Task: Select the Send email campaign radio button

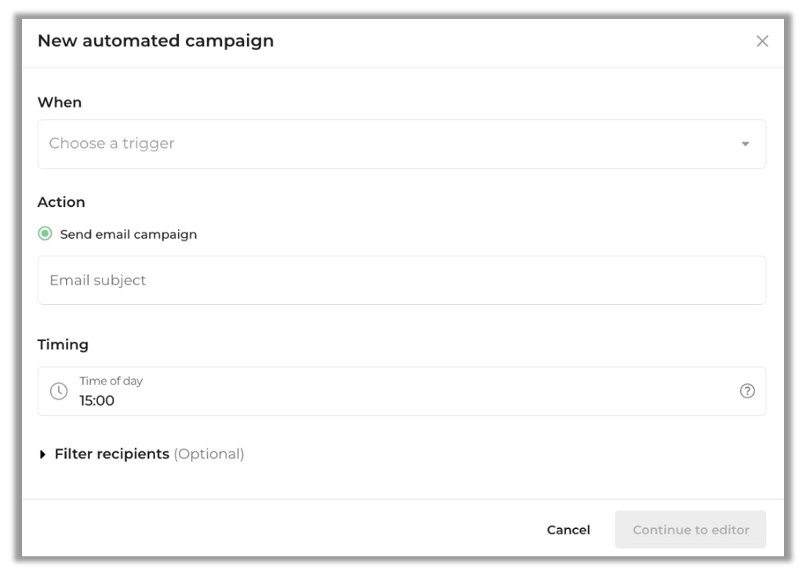Action: click(45, 234)
